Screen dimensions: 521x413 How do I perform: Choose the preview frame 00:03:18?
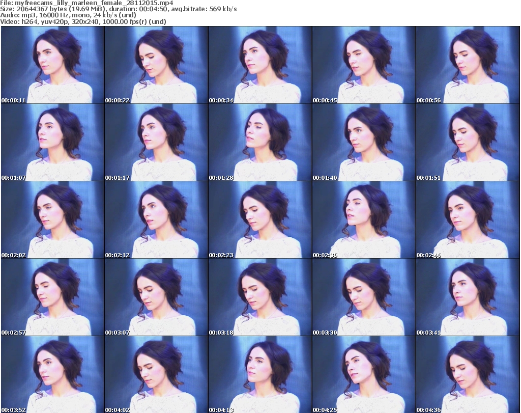click(x=260, y=297)
